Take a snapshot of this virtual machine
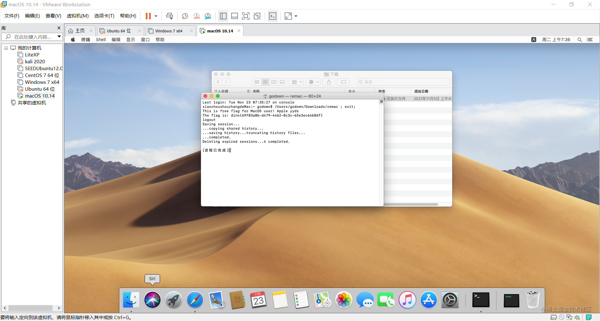 click(x=185, y=16)
